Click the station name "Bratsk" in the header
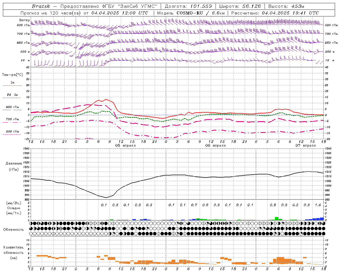This screenshot has height=271, width=339. pyautogui.click(x=41, y=6)
